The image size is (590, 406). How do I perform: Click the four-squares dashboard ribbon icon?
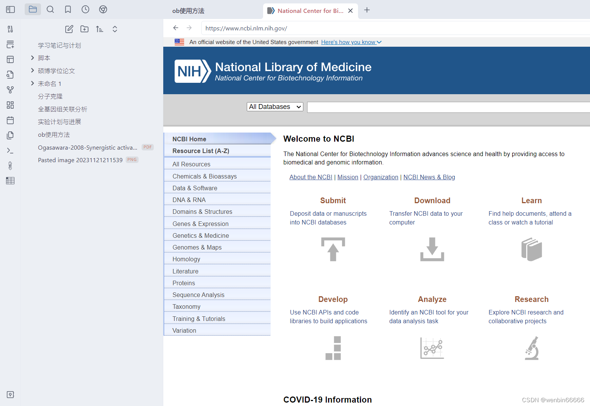(10, 105)
